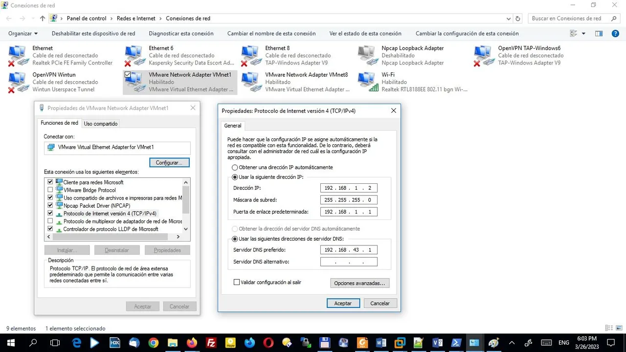Viewport: 626px width, 352px height.
Task: Click Cambiar la configuración de esta conexión
Action: click(467, 33)
